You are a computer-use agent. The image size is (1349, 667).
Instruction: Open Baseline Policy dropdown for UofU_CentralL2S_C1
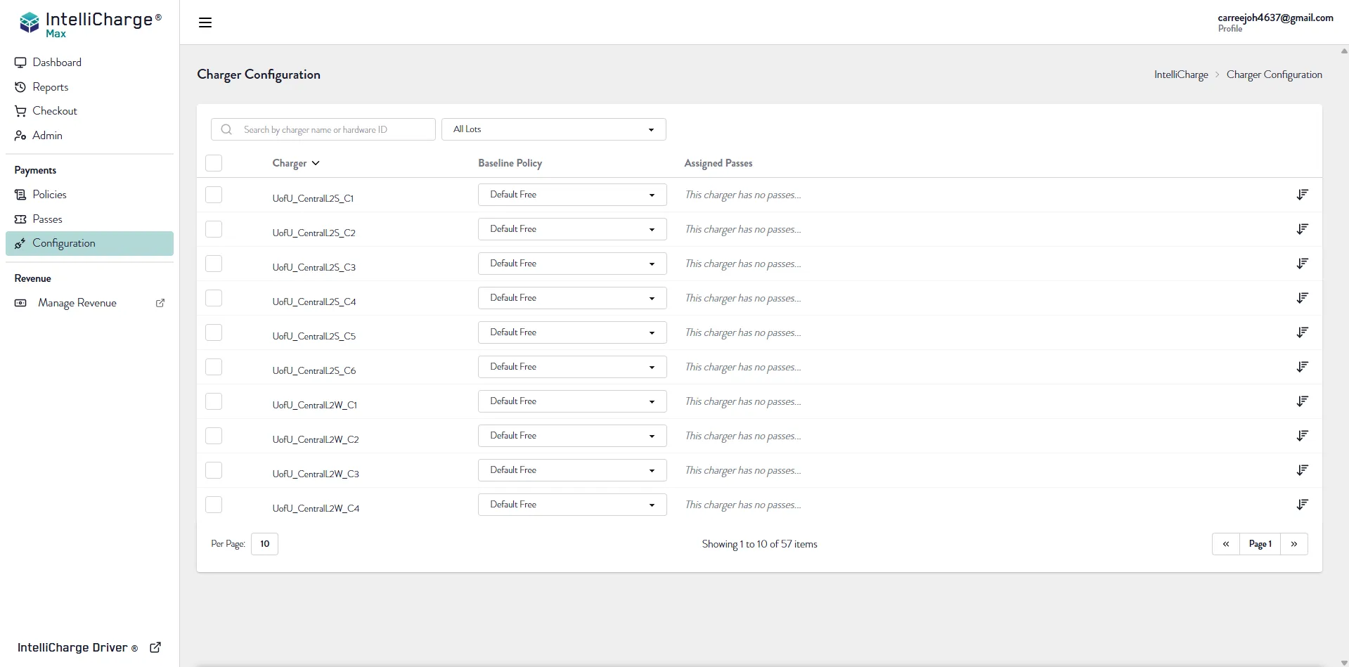[x=572, y=195]
